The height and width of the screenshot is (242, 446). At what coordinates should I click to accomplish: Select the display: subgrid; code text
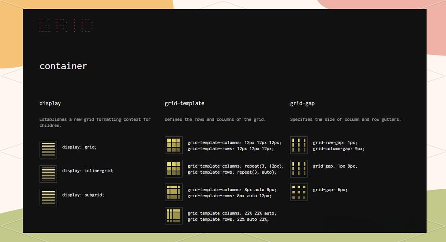coord(83,195)
